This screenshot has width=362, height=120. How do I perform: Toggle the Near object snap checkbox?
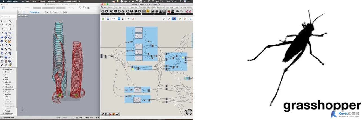3,77
